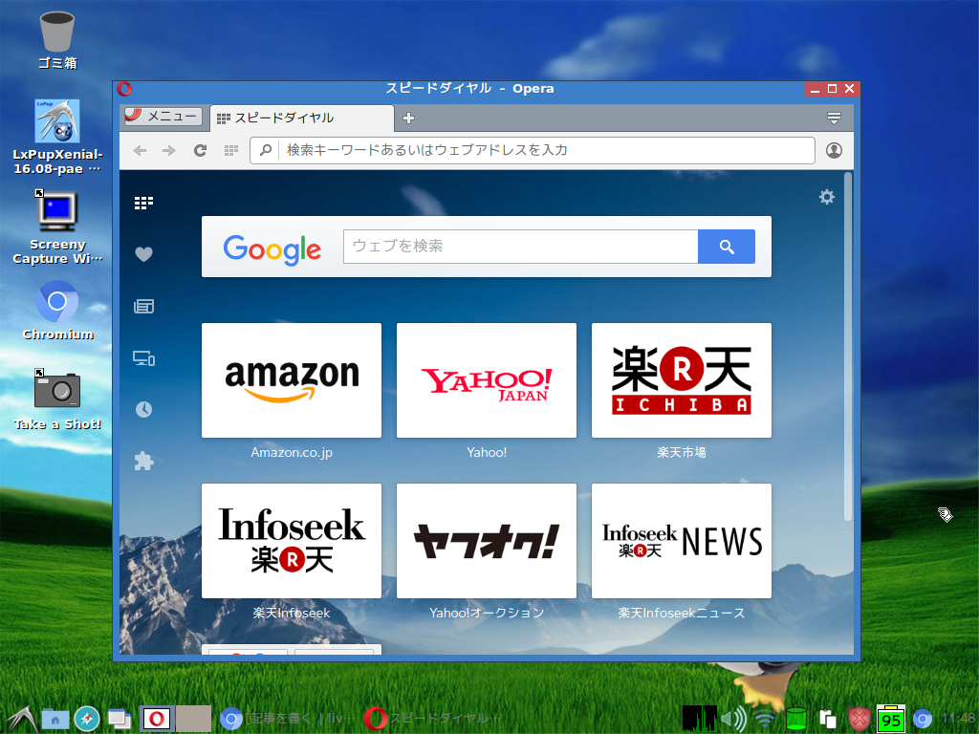Open the 楽天Infoseekニュース speed dial tile

pyautogui.click(x=681, y=541)
